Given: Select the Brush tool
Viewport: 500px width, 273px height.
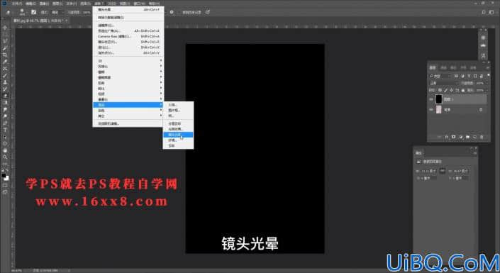Looking at the screenshot, I should coord(5,75).
